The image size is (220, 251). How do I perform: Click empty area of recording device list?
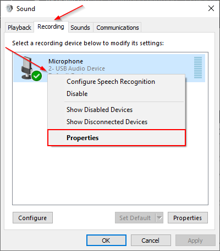110,175
